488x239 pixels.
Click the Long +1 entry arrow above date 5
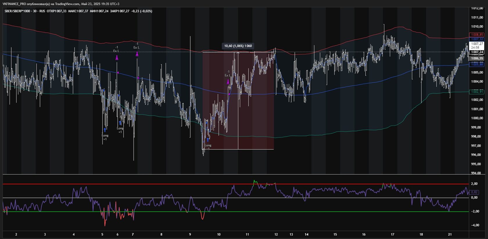[105, 130]
